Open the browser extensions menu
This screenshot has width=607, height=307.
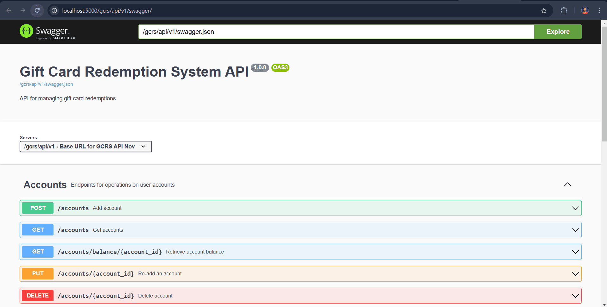pos(564,10)
